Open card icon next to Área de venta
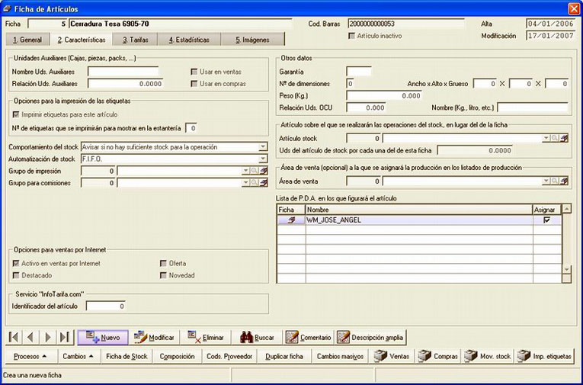Image resolution: width=583 pixels, height=385 pixels. click(x=564, y=181)
